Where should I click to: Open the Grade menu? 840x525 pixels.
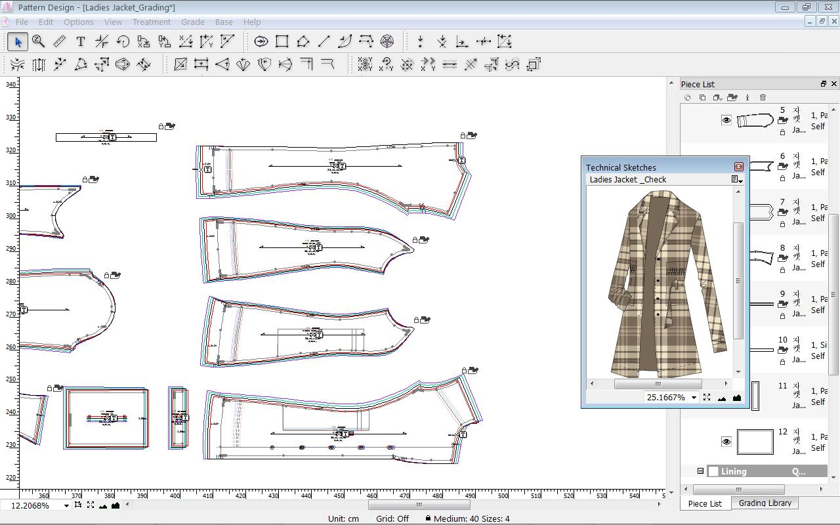point(192,22)
